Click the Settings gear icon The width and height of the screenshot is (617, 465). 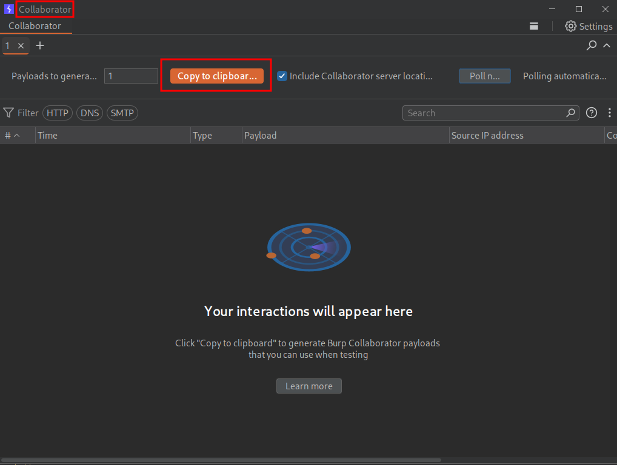[x=570, y=26]
